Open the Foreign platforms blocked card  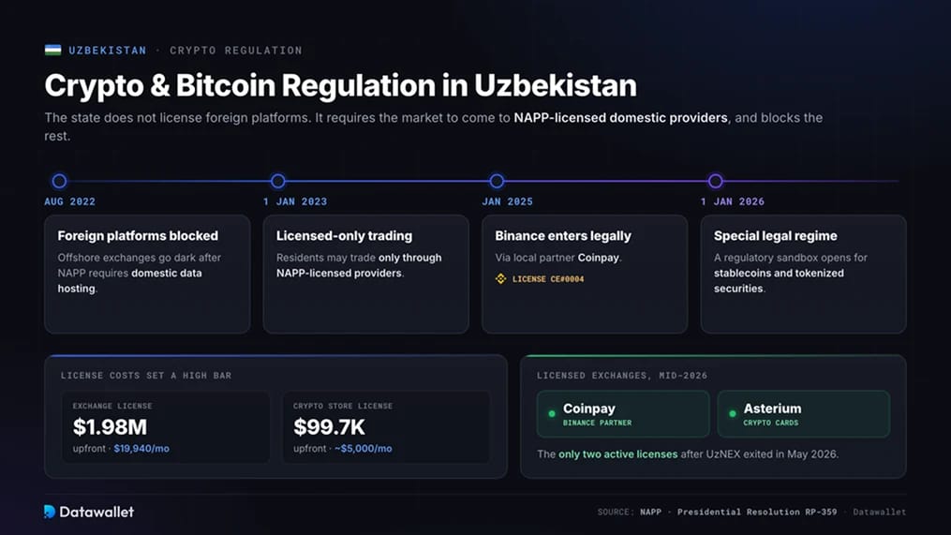point(147,274)
